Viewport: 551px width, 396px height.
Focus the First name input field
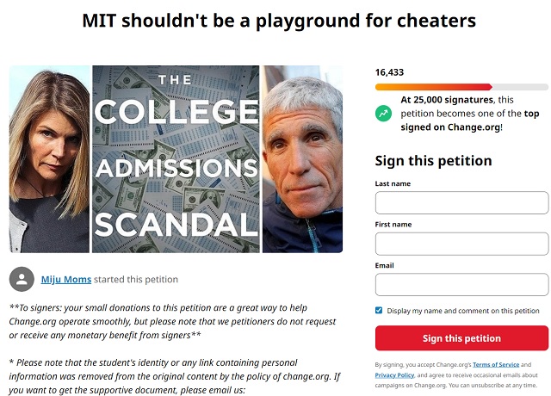[x=461, y=244]
